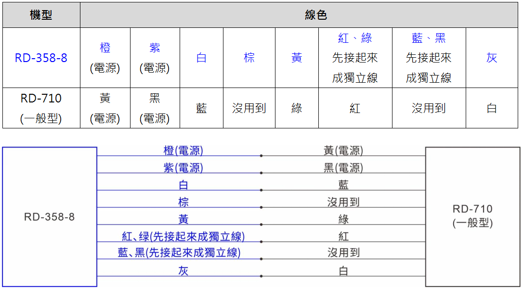Screen dimensions: 523x290
Task: Click 黃(電源) wire label in the diagram
Action: click(x=343, y=151)
